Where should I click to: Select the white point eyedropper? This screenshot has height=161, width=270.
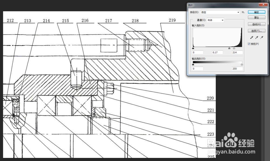click(262, 37)
